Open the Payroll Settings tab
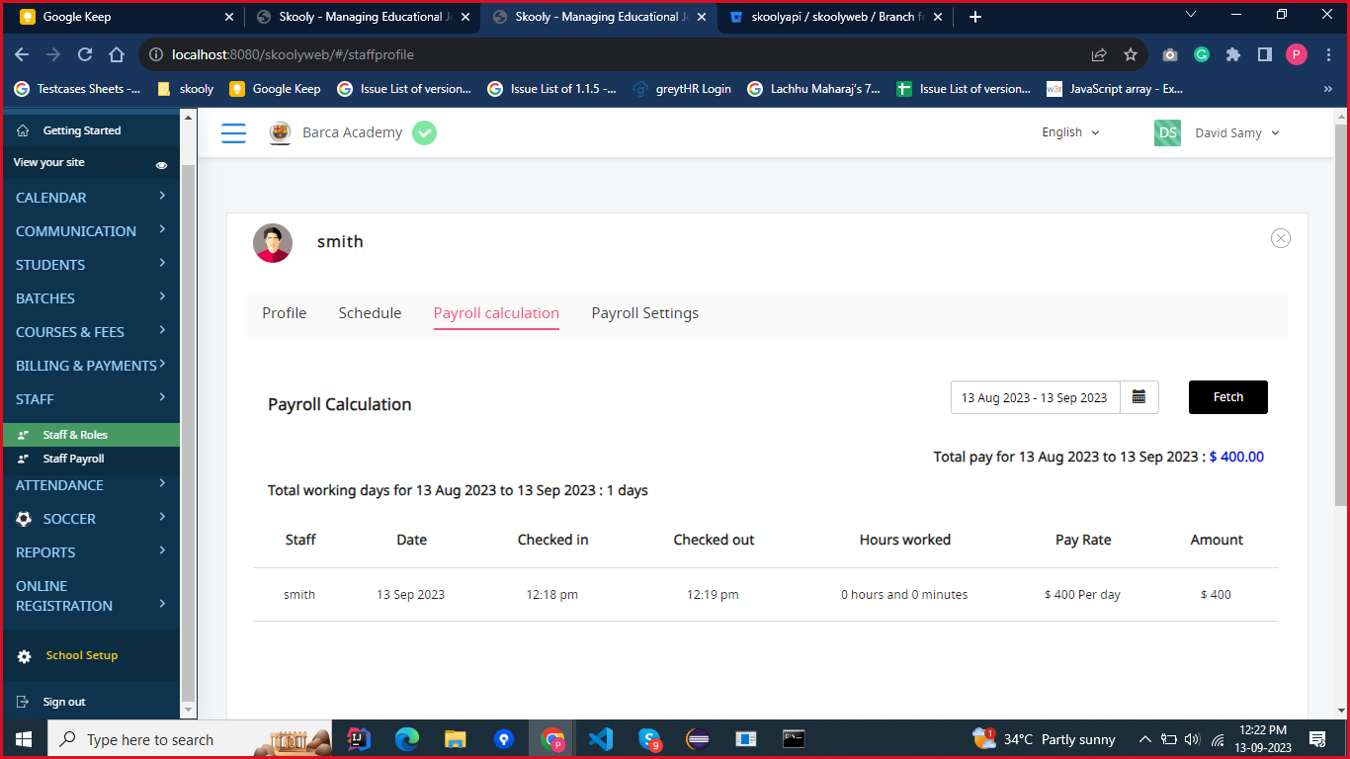1350x759 pixels. (x=645, y=313)
